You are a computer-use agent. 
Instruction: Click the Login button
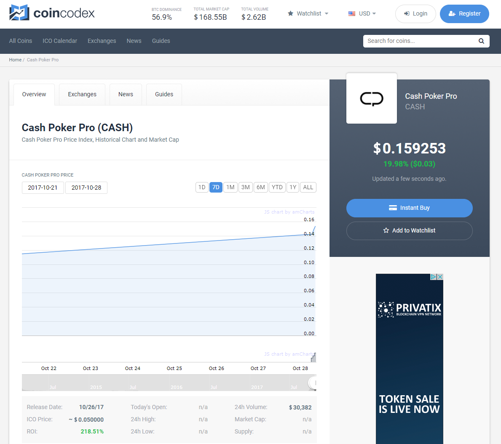point(415,14)
